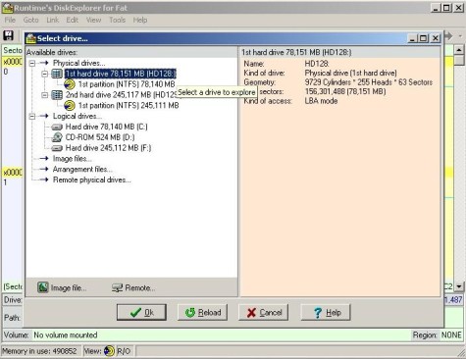Open the File menu
Image resolution: width=466 pixels, height=359 pixels.
click(x=10, y=20)
